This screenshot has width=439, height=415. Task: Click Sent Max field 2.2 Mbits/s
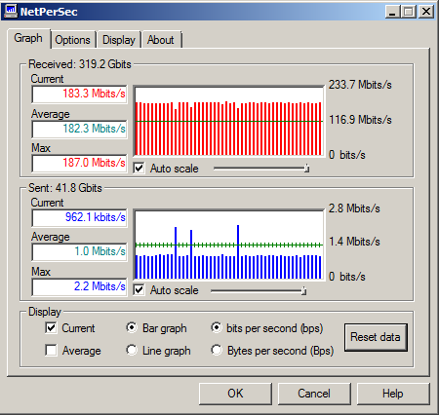pyautogui.click(x=79, y=287)
